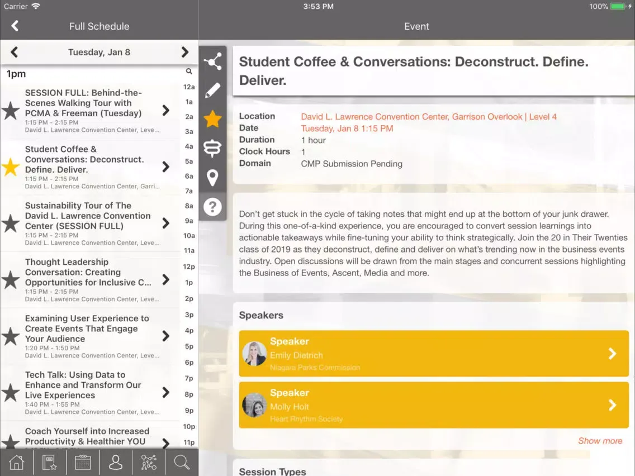Open the pencil notes icon
Screen dimensions: 635x476
(212, 91)
